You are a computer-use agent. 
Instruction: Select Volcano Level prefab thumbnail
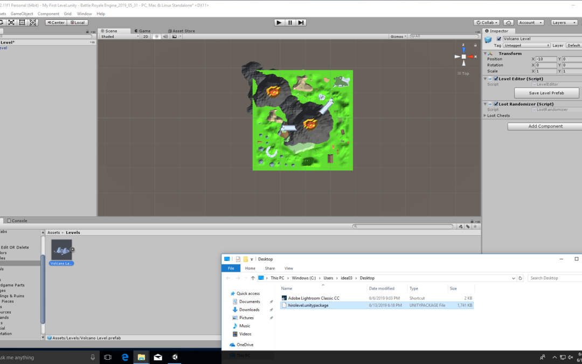(61, 250)
